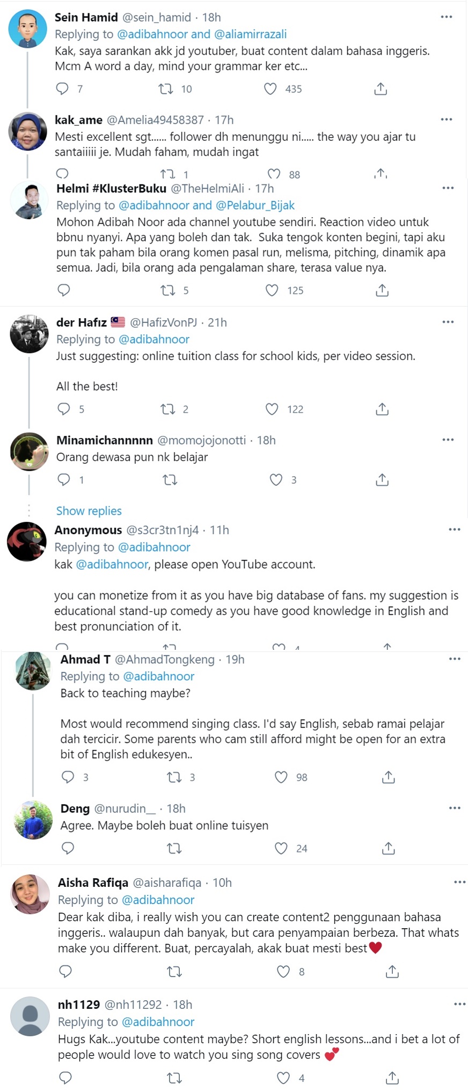Open more options for kak_ame's tweet
The height and width of the screenshot is (1090, 468).
click(x=447, y=119)
